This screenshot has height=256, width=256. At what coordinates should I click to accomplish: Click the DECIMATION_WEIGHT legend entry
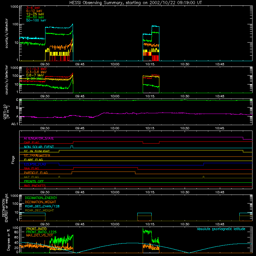41,202
